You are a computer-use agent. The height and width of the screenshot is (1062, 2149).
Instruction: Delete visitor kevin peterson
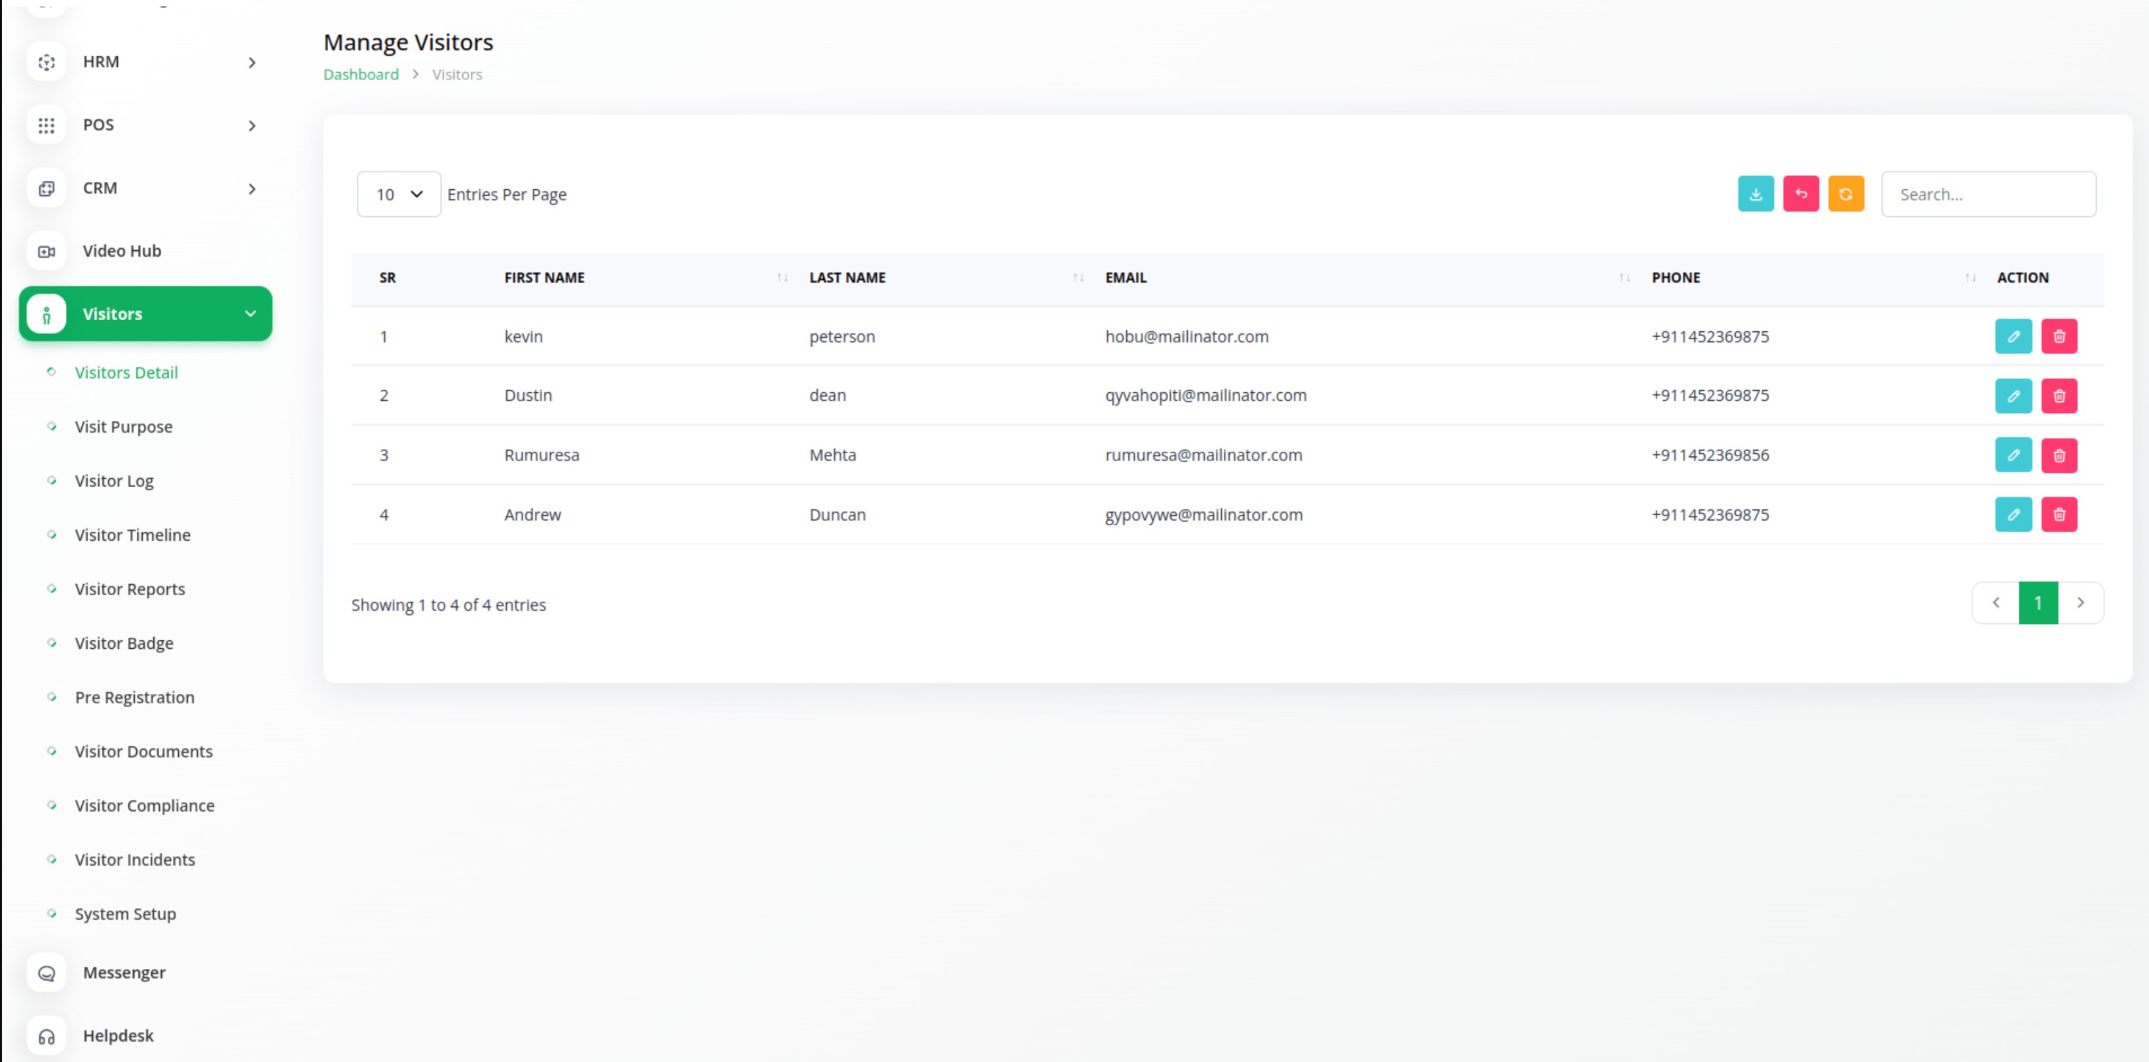pos(2059,337)
